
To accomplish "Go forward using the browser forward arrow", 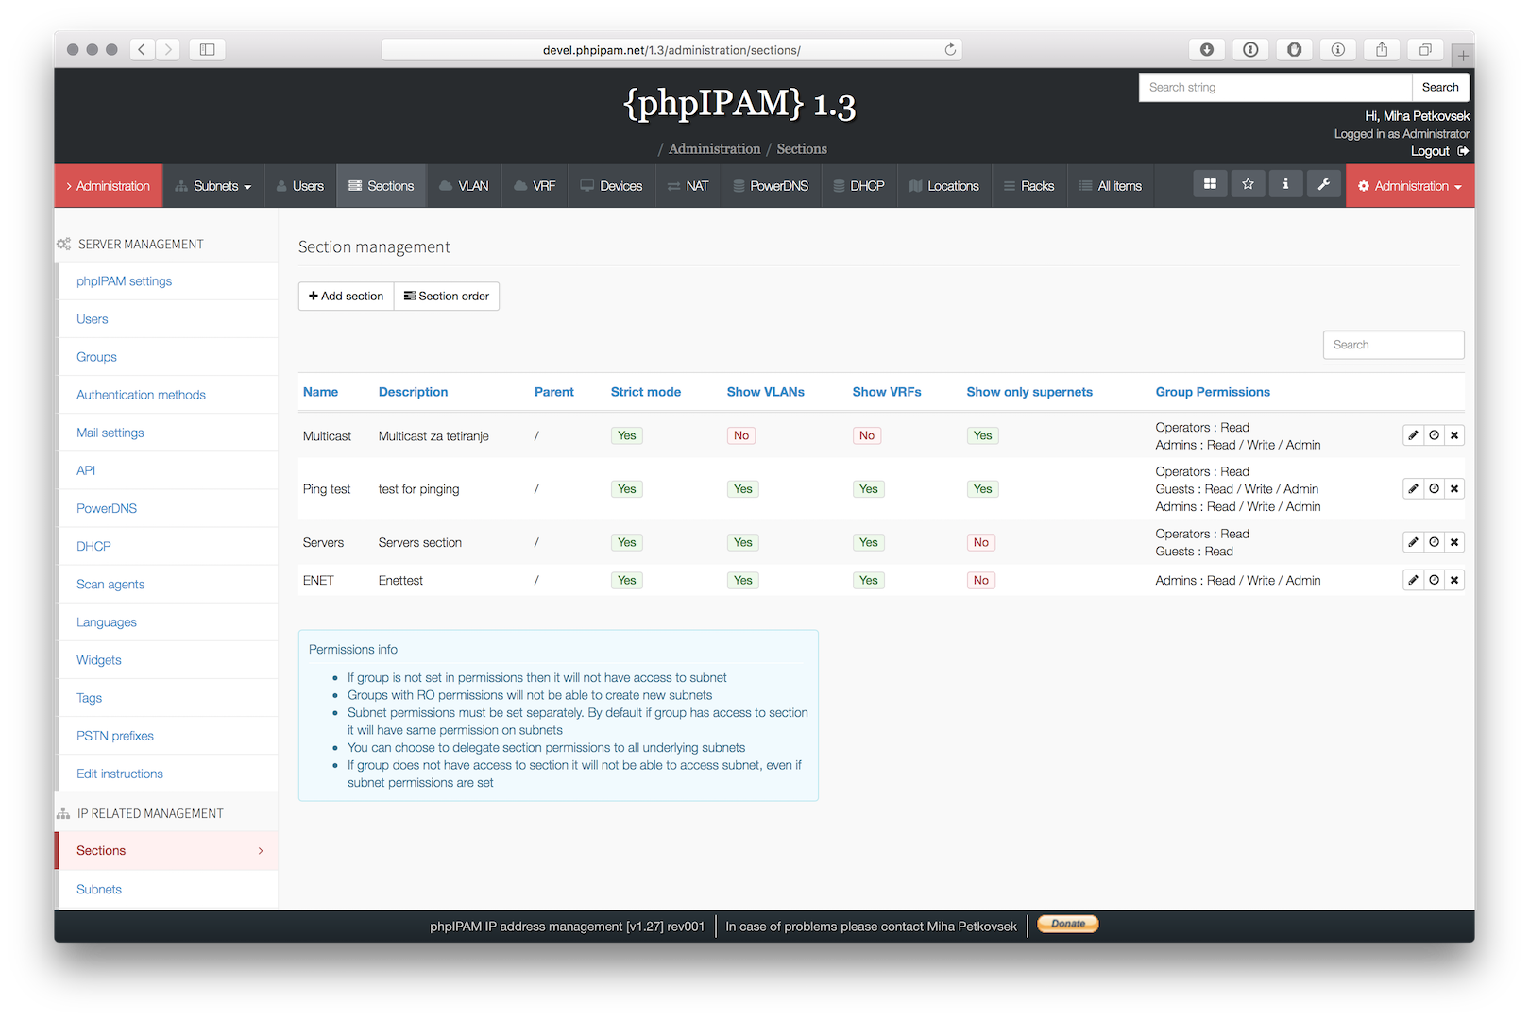I will click(168, 49).
